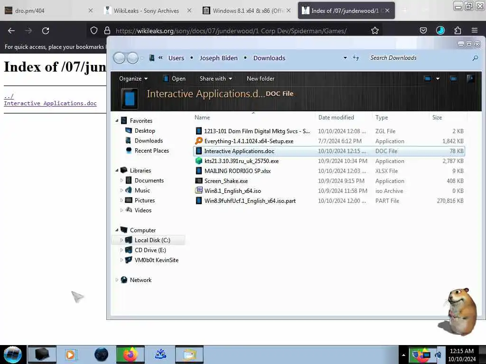Click Explorer back navigation button
Viewport: 486px width, 364px height.
point(119,58)
